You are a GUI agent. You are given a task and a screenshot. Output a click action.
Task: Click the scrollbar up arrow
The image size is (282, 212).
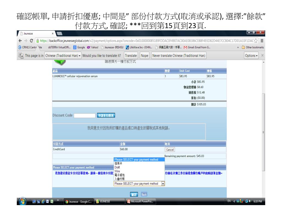click(264, 62)
